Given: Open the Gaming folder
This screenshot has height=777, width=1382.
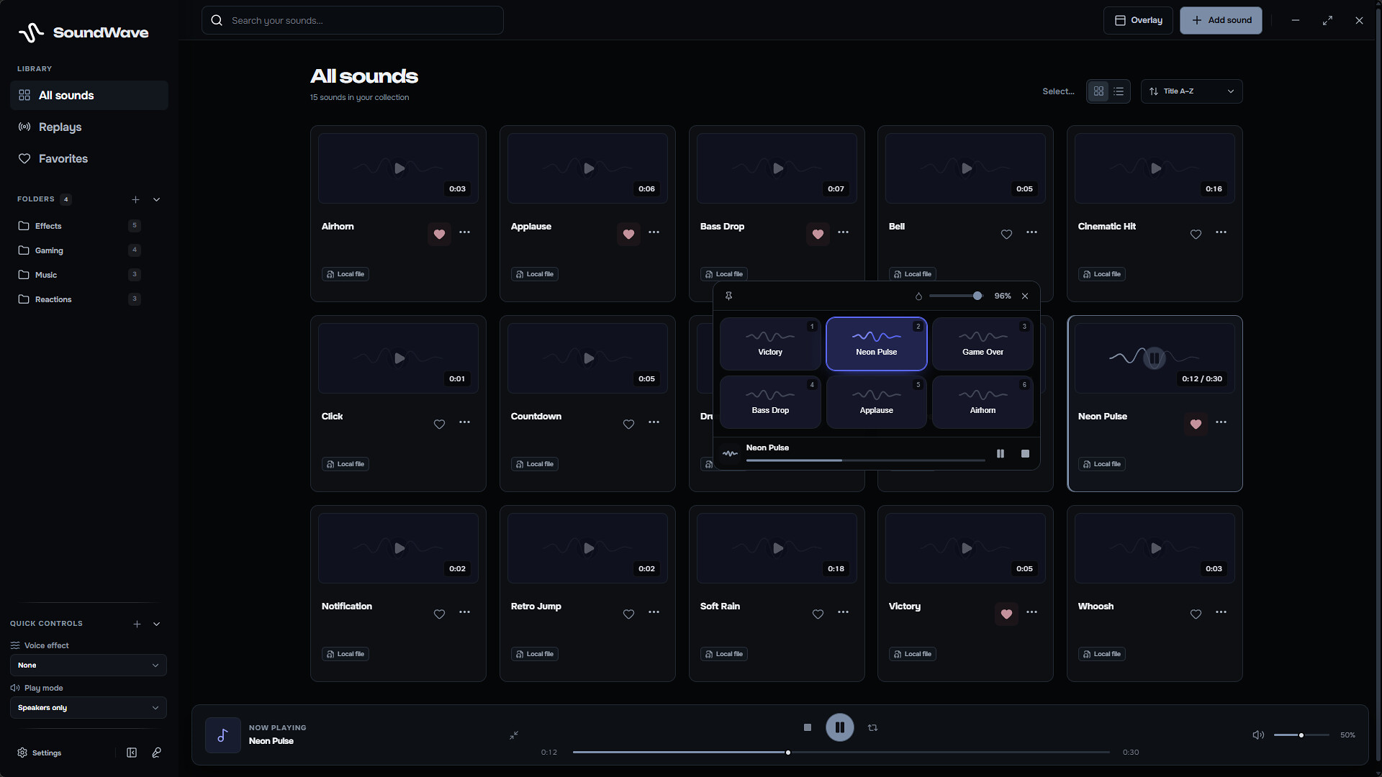Looking at the screenshot, I should click(x=79, y=250).
